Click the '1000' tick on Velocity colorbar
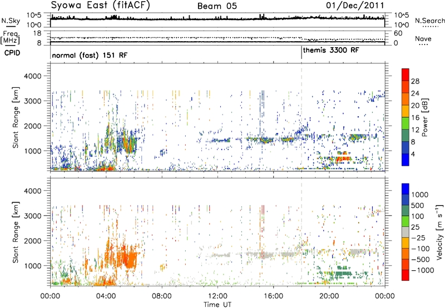 (420, 195)
